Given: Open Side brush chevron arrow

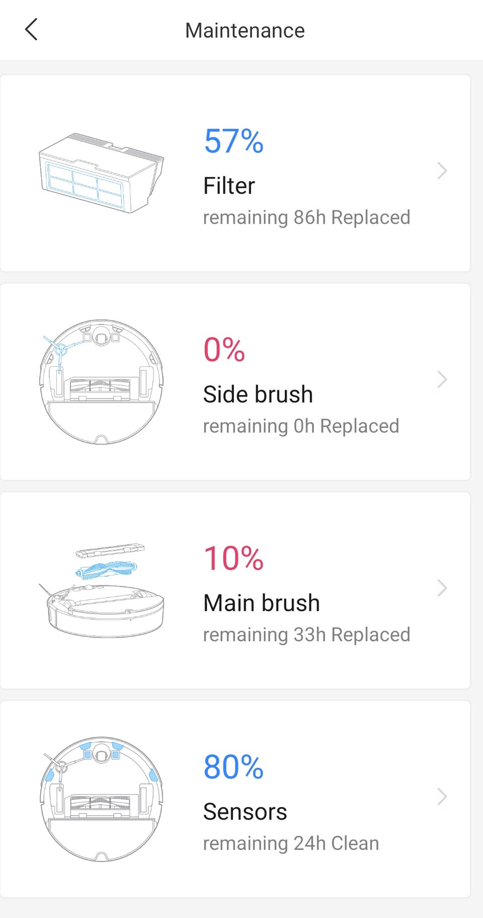Looking at the screenshot, I should pyautogui.click(x=442, y=379).
